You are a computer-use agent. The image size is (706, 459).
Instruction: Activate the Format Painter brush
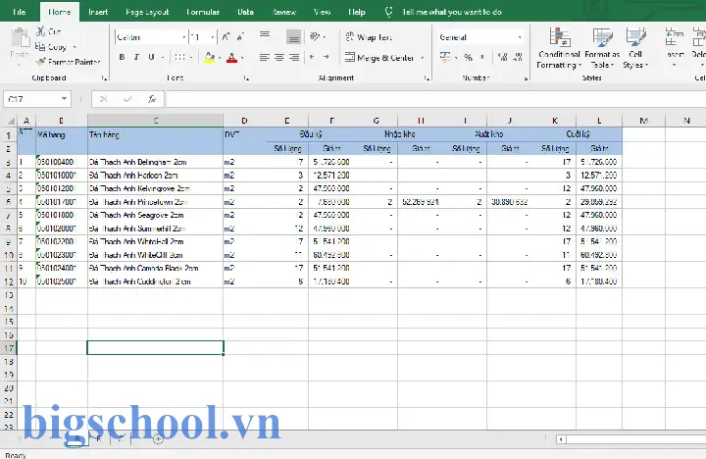pyautogui.click(x=41, y=62)
